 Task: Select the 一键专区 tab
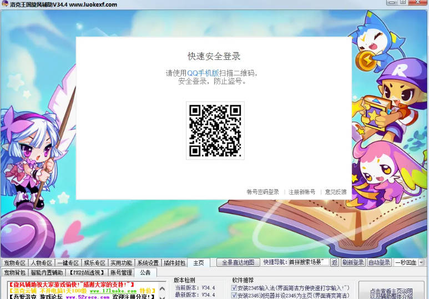click(68, 263)
